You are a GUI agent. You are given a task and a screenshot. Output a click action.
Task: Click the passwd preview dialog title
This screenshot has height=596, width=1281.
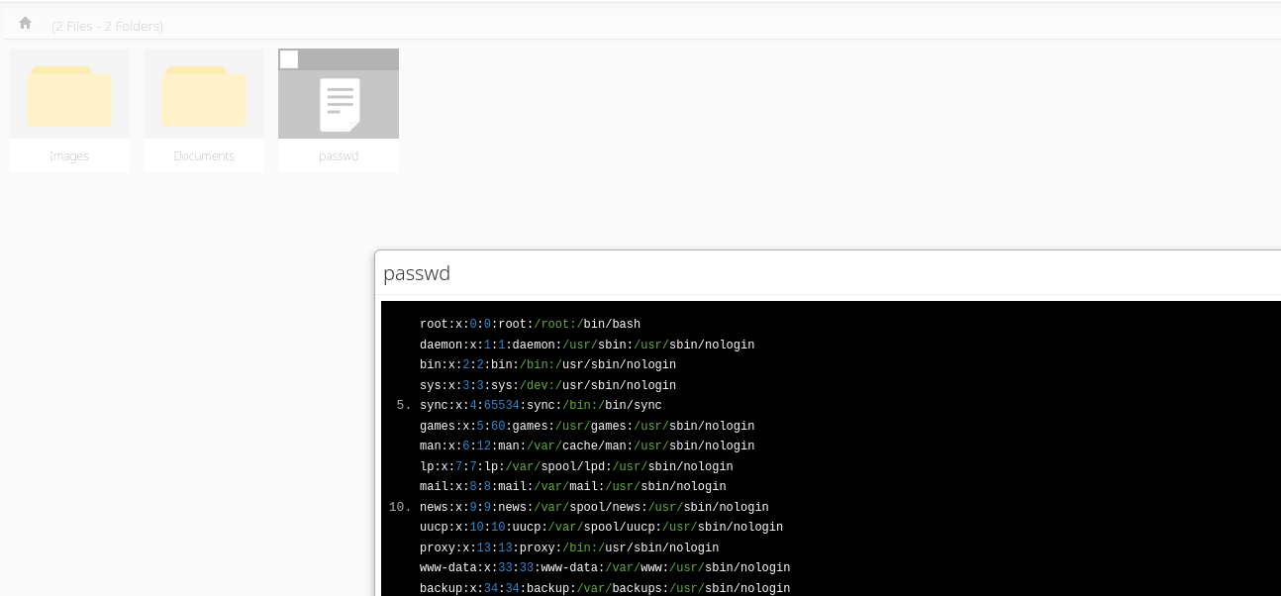pos(417,273)
